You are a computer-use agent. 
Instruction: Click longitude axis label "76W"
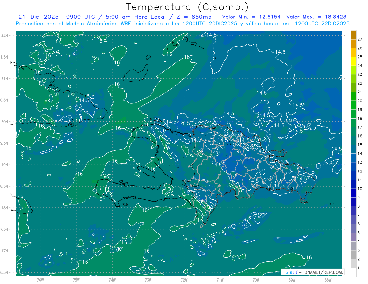[40, 279]
